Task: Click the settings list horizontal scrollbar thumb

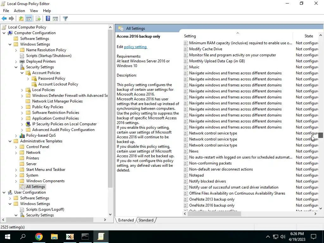Action: click(214, 214)
